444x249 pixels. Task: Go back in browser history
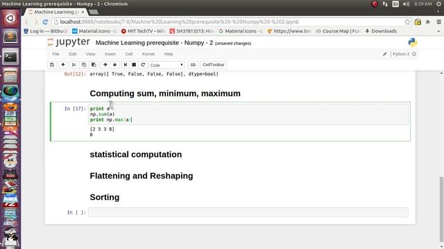[26, 21]
